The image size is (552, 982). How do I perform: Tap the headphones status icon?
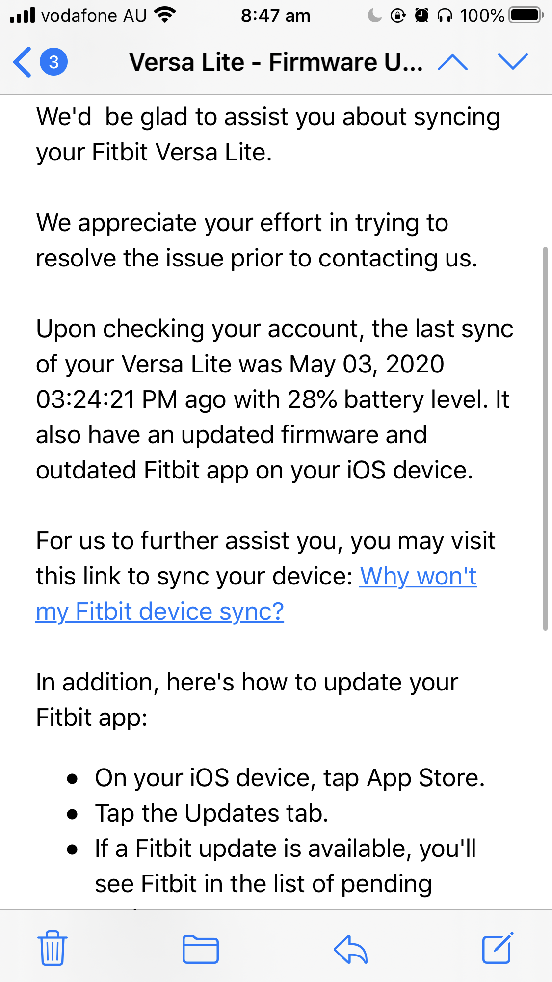click(x=445, y=16)
